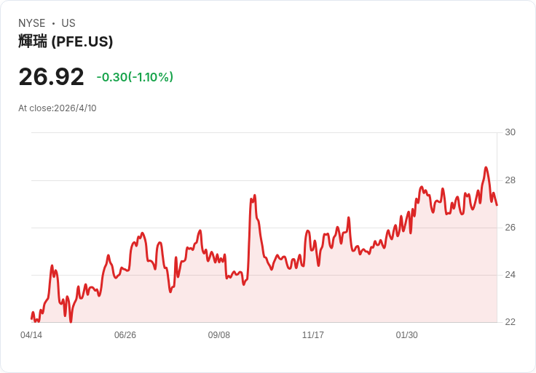This screenshot has height=373, width=536.
Task: Click the 輝瑞 (PFE.US) stock title
Action: coord(66,41)
